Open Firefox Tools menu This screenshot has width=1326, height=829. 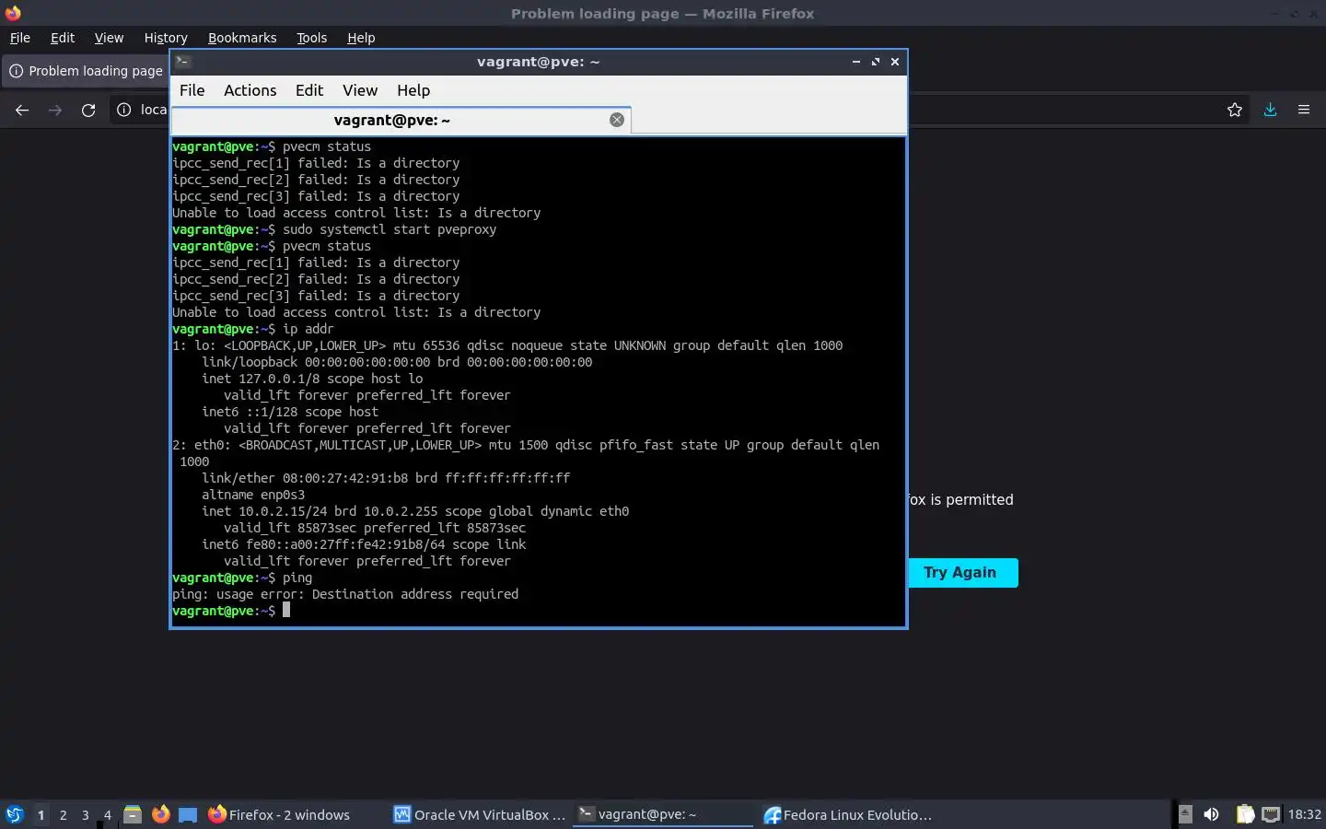point(312,38)
